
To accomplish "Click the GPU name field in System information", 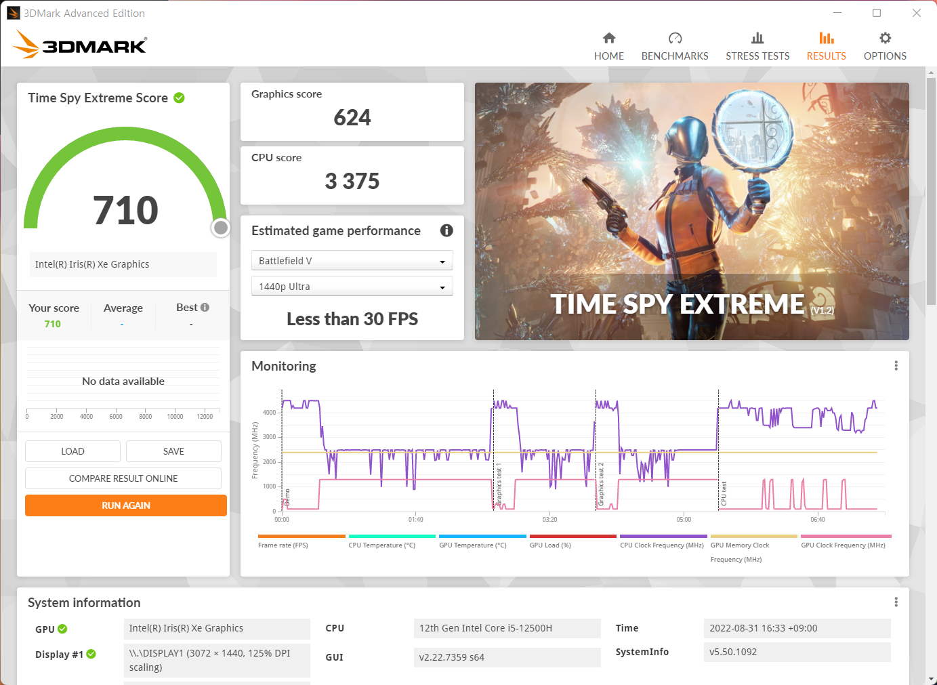I will coord(217,628).
